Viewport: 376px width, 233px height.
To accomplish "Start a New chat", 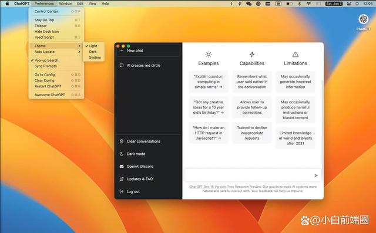I will tap(148, 50).
